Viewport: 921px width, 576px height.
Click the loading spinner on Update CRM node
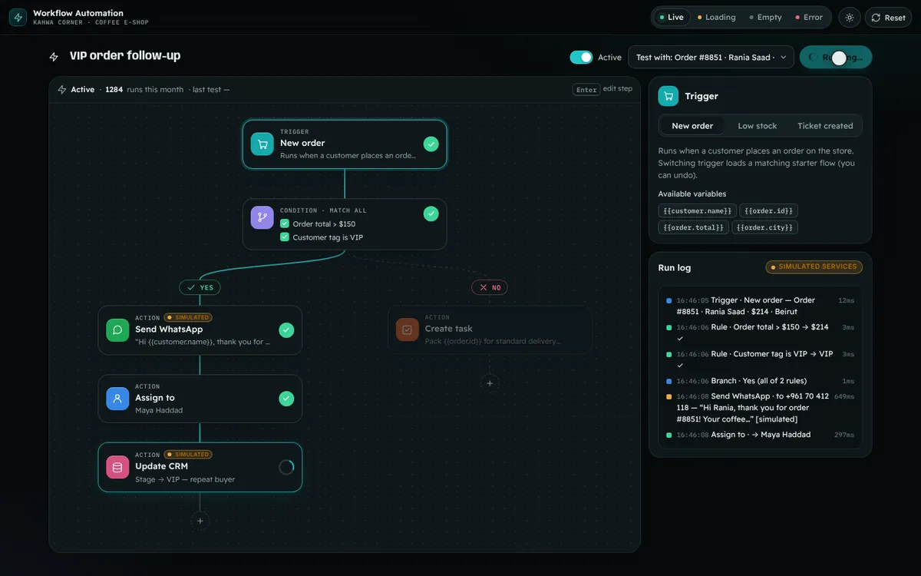[x=286, y=467]
